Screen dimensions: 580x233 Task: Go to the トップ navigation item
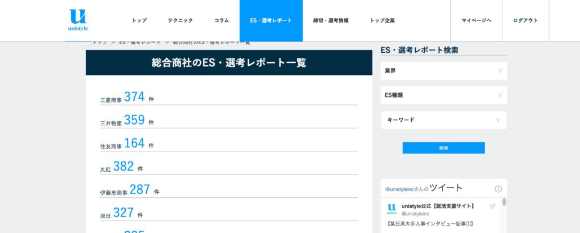139,21
